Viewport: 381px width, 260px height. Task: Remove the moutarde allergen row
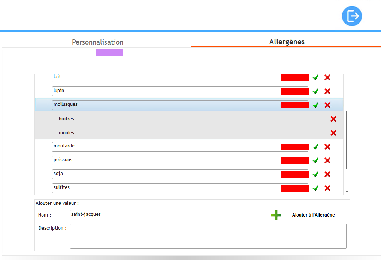pyautogui.click(x=327, y=147)
